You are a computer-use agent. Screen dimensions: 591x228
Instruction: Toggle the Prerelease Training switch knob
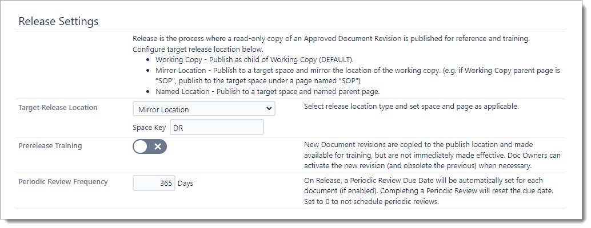[x=141, y=146]
